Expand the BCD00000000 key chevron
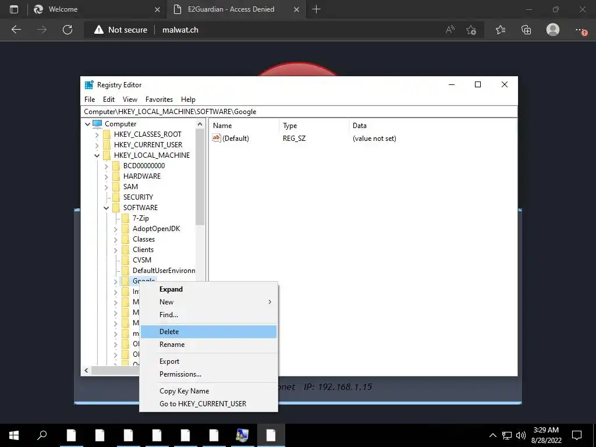The height and width of the screenshot is (447, 596). click(x=106, y=166)
